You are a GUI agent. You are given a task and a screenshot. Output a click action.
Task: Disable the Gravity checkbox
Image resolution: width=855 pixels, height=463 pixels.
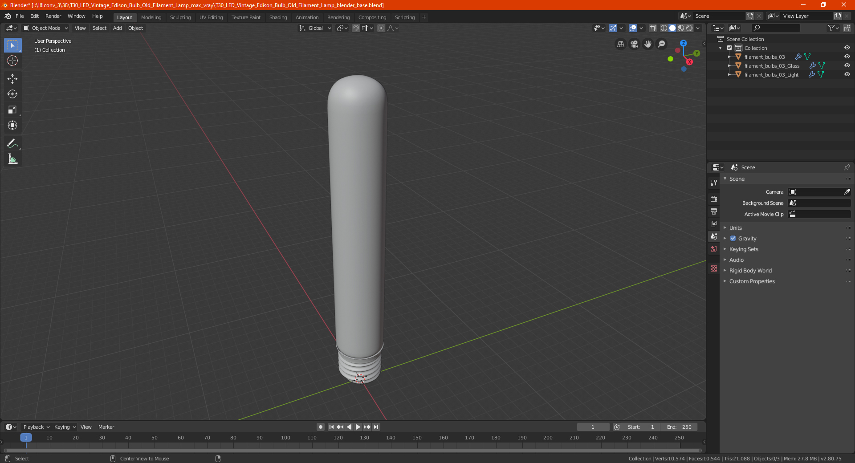tap(733, 238)
